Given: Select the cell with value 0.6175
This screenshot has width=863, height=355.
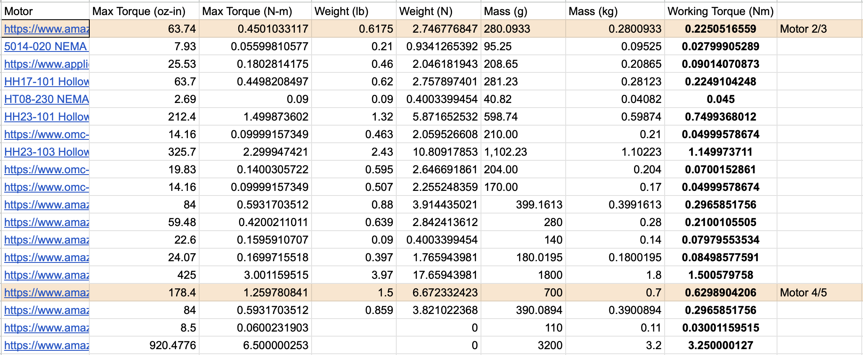Looking at the screenshot, I should click(x=354, y=29).
